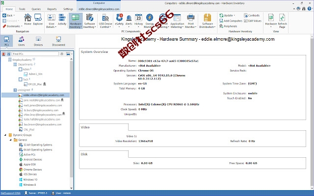
Task: Collapse the Dynamic Groups node
Action: tap(5, 135)
